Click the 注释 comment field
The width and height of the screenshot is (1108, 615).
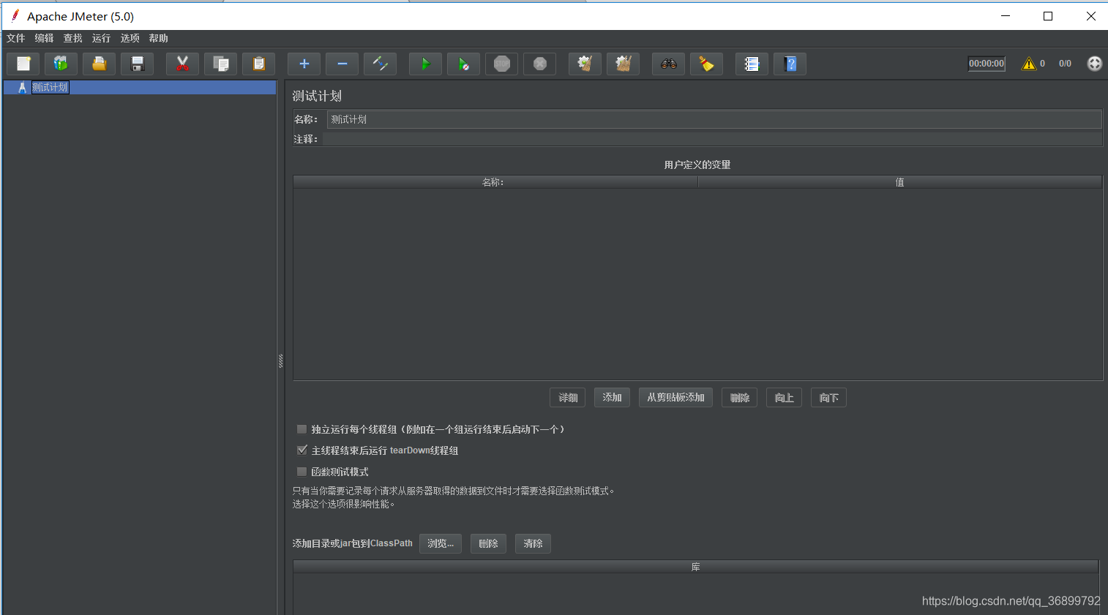point(712,139)
